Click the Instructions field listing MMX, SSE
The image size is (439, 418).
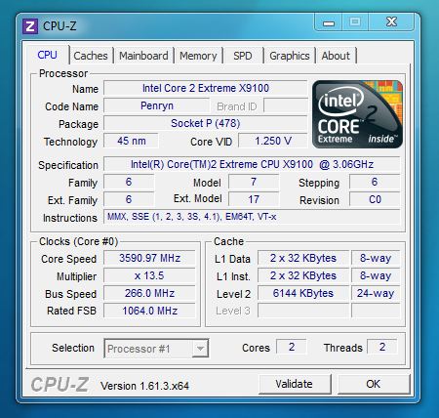(x=252, y=217)
